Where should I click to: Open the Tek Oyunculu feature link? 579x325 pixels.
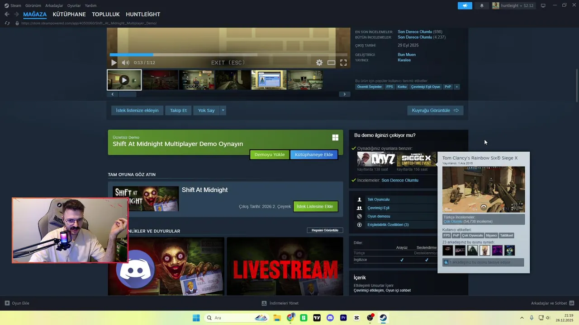[x=379, y=200]
